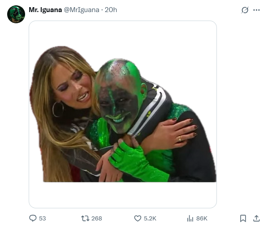Click the 86K views count
This screenshot has width=268, height=228.
pos(202,219)
